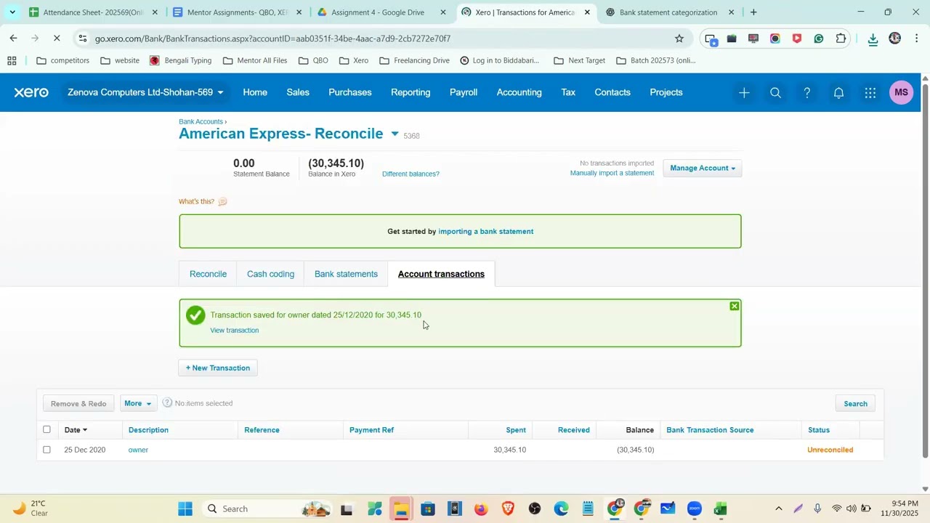Switch to the Attendance Sheet browser tab
The image size is (930, 523).
click(92, 12)
